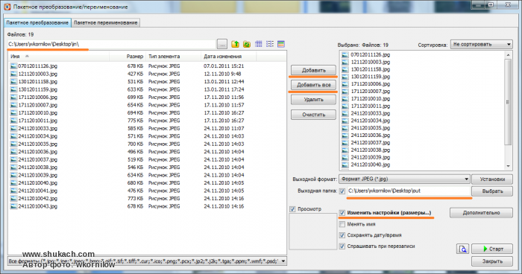The height and width of the screenshot is (274, 522).
Task: Toggle Изменить настройки (размеры...) checkbox
Action: click(342, 213)
